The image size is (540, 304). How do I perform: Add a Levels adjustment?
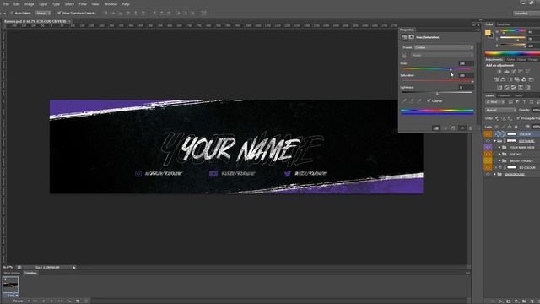pyautogui.click(x=506, y=72)
